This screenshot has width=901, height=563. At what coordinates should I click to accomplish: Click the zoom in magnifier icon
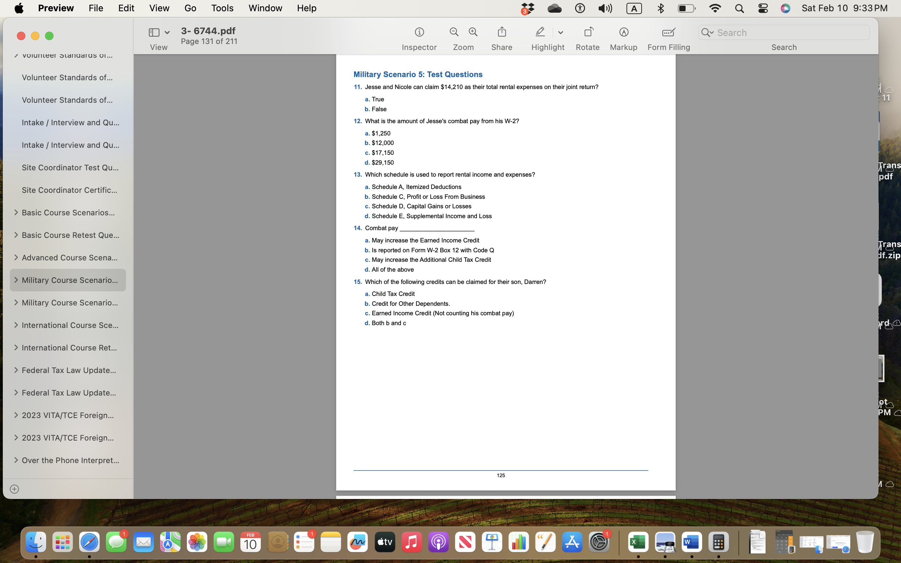[x=473, y=32]
